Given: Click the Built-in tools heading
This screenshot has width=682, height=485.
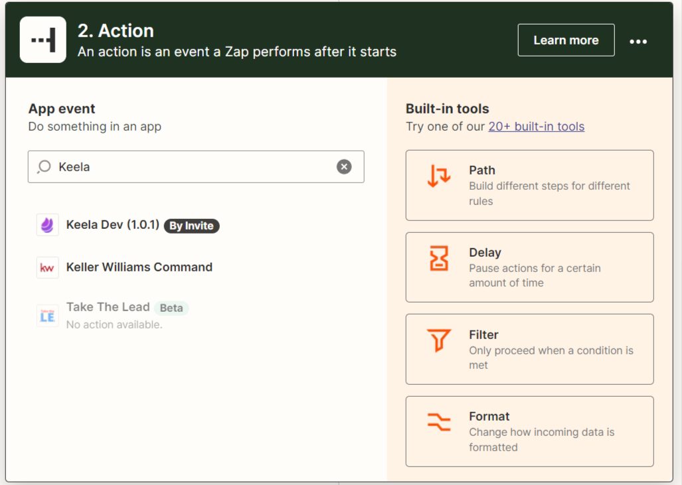Looking at the screenshot, I should (x=447, y=109).
